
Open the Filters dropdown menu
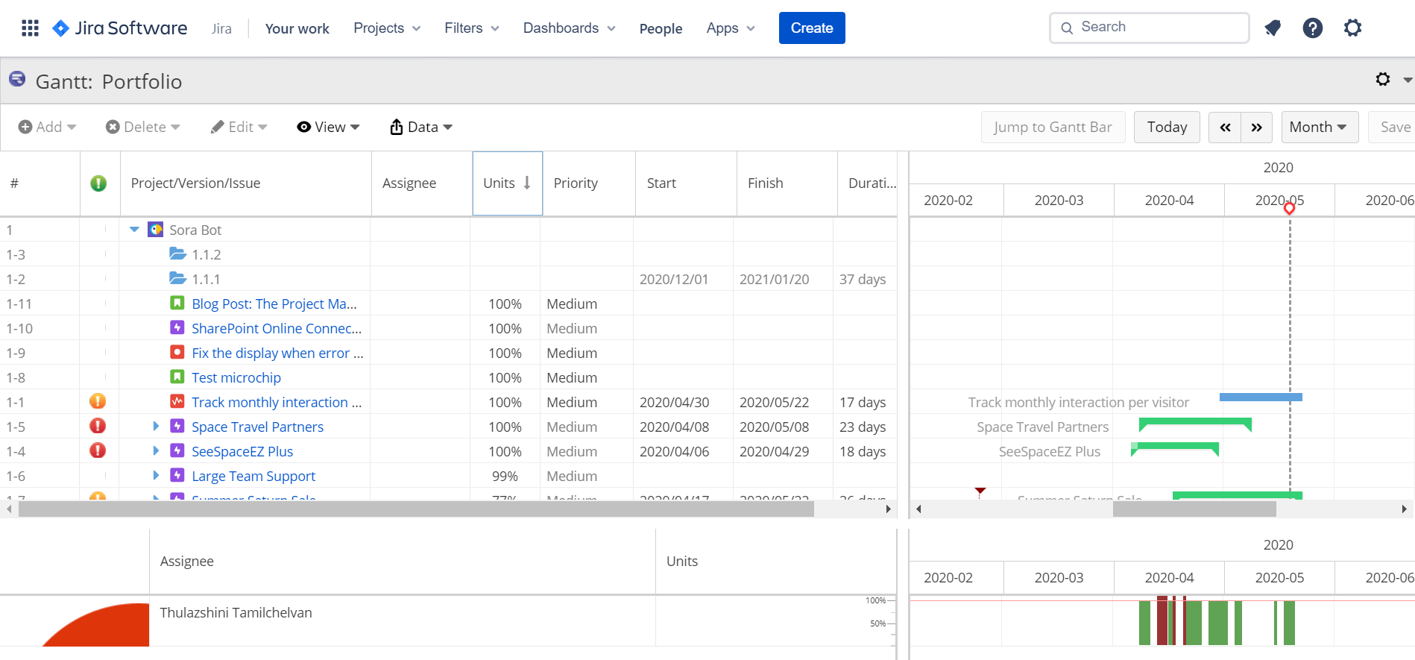click(x=472, y=28)
